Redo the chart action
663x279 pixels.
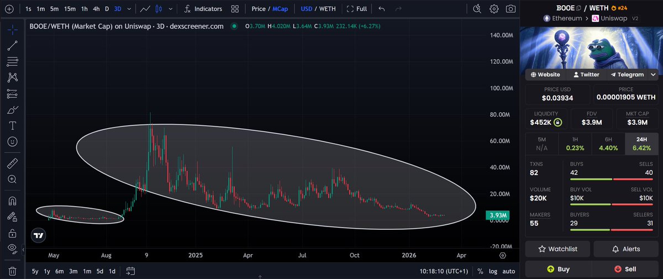[398, 9]
